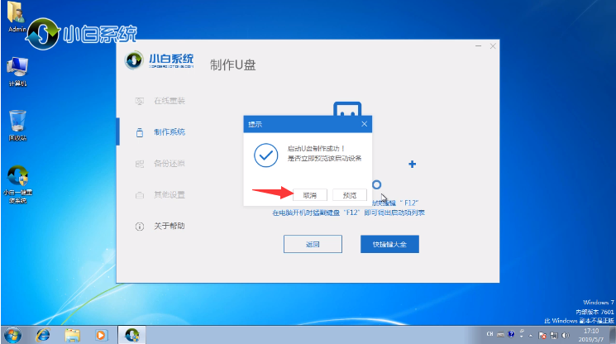
Task: Click the 其他设置 icon
Action: pyautogui.click(x=140, y=195)
